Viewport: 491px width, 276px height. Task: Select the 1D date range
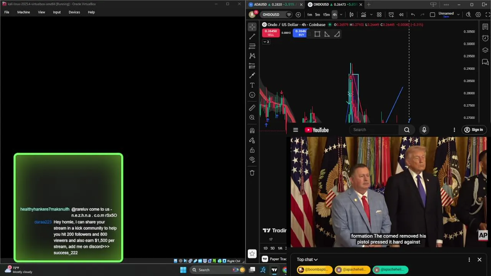[x=265, y=248]
